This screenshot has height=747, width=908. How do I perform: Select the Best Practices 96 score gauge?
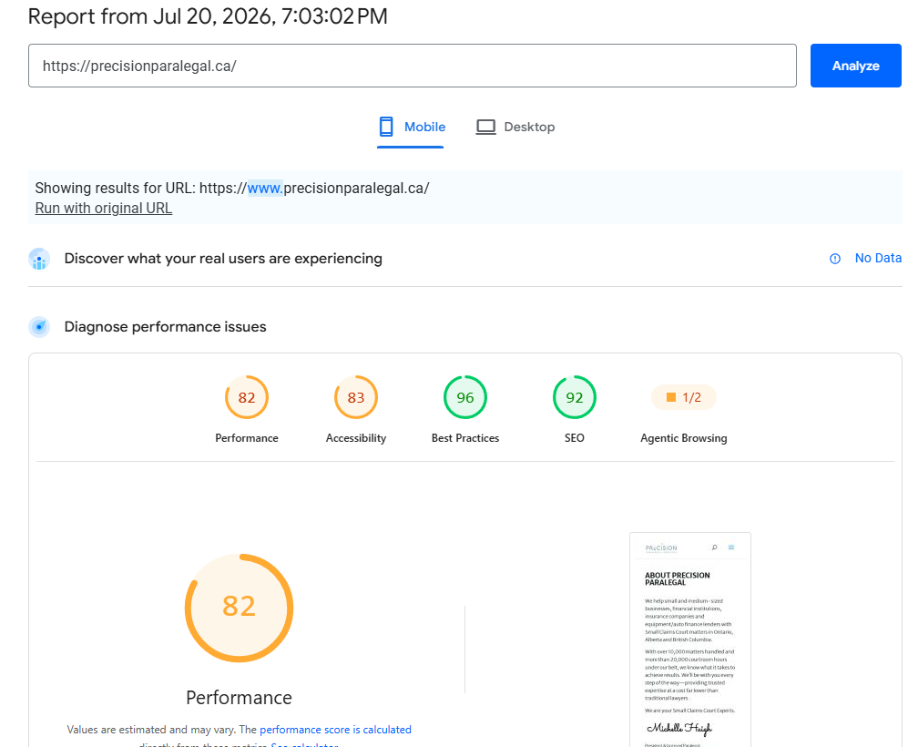[465, 397]
